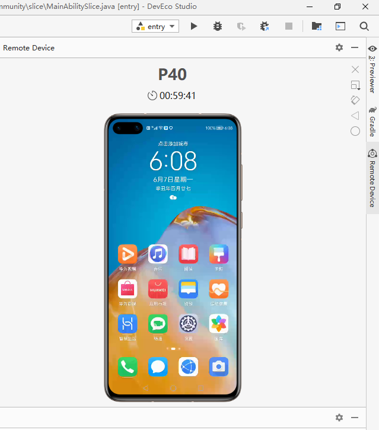Open the entry run configuration dropdown
The width and height of the screenshot is (379, 430).
click(x=155, y=26)
